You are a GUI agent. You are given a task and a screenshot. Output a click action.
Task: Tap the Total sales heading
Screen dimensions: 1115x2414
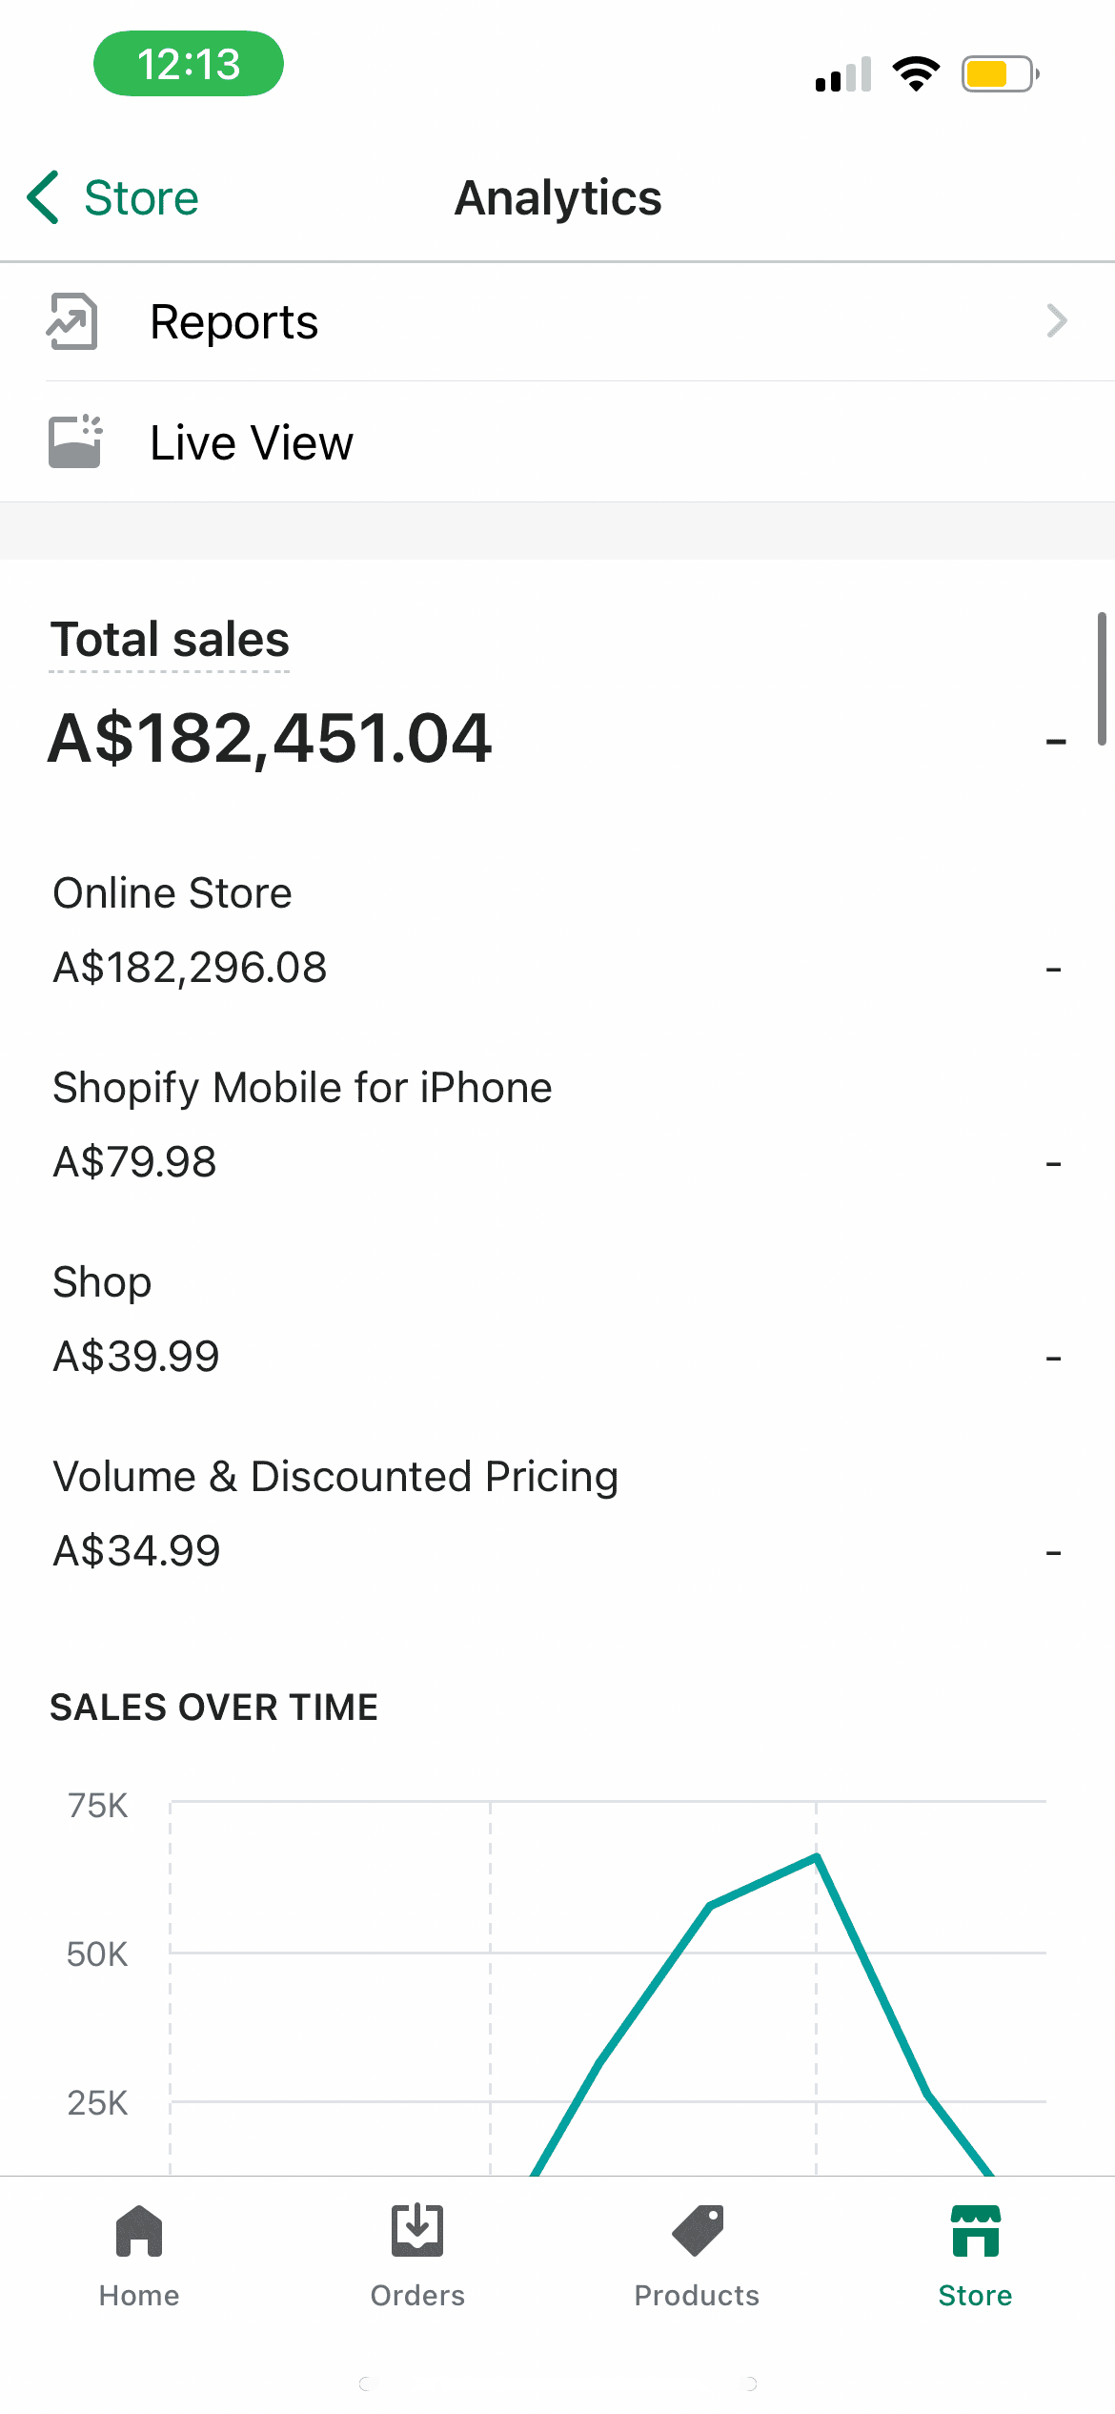click(170, 640)
